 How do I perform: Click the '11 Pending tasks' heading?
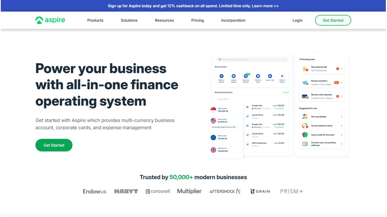coord(307,59)
